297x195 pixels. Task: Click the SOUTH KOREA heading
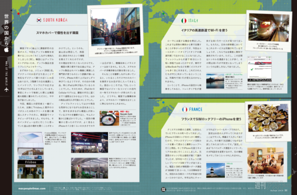click(x=55, y=20)
